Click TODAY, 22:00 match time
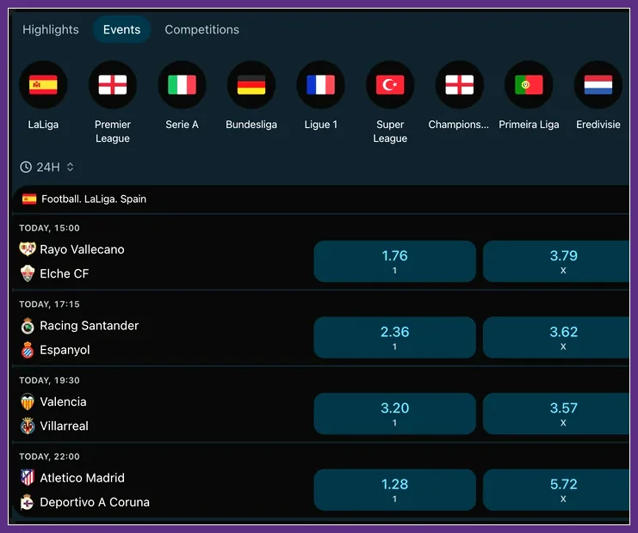The height and width of the screenshot is (533, 638). pos(49,456)
